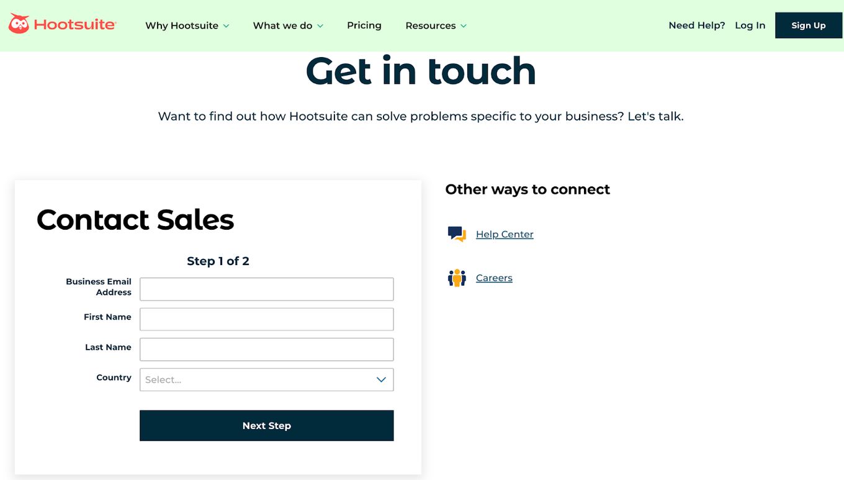The image size is (844, 480).
Task: Click the Business Email Address label
Action: coord(99,287)
